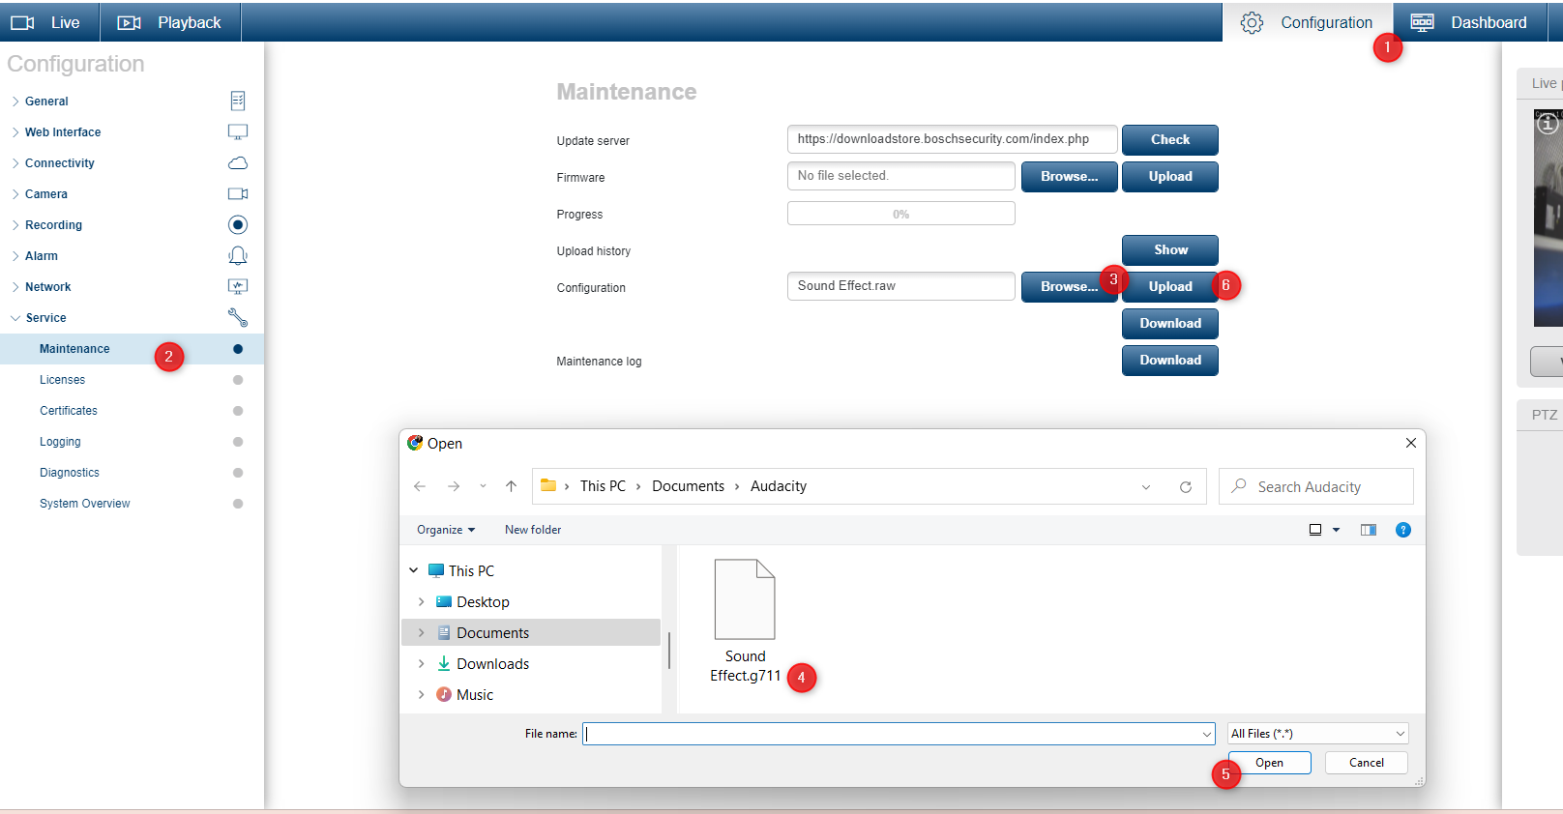This screenshot has height=814, width=1563.
Task: Select the Licenses status dot
Action: point(238,380)
